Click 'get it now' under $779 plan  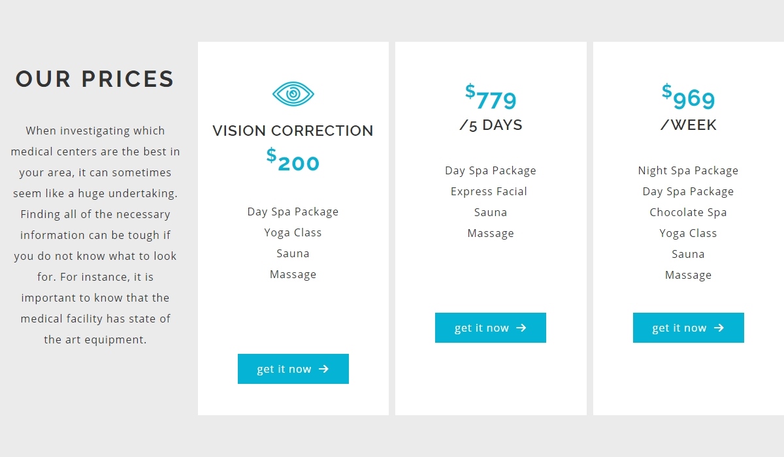pyautogui.click(x=491, y=328)
